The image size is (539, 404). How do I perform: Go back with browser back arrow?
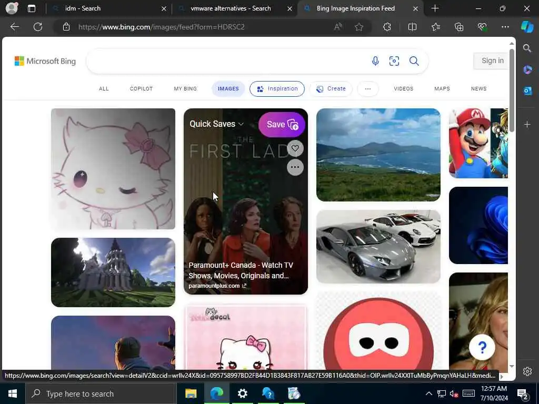(14, 27)
